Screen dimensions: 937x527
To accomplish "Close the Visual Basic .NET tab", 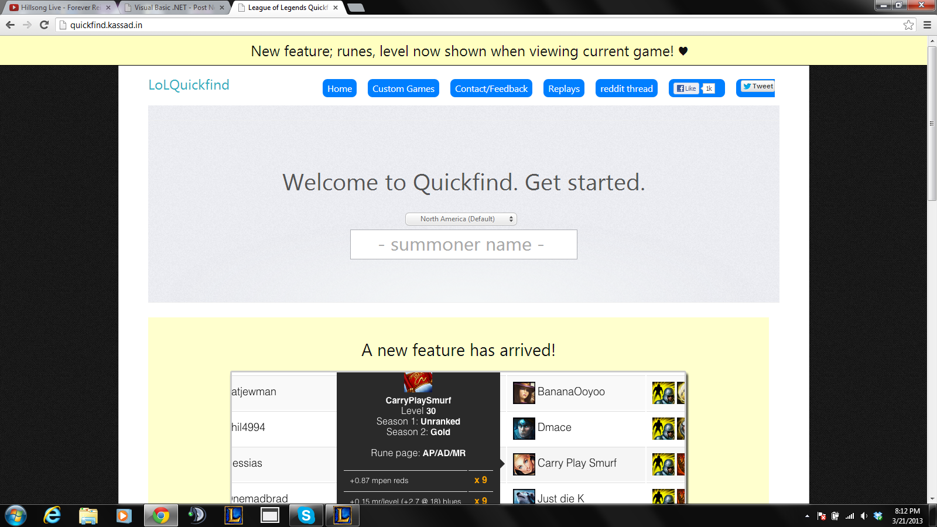I will pos(222,8).
